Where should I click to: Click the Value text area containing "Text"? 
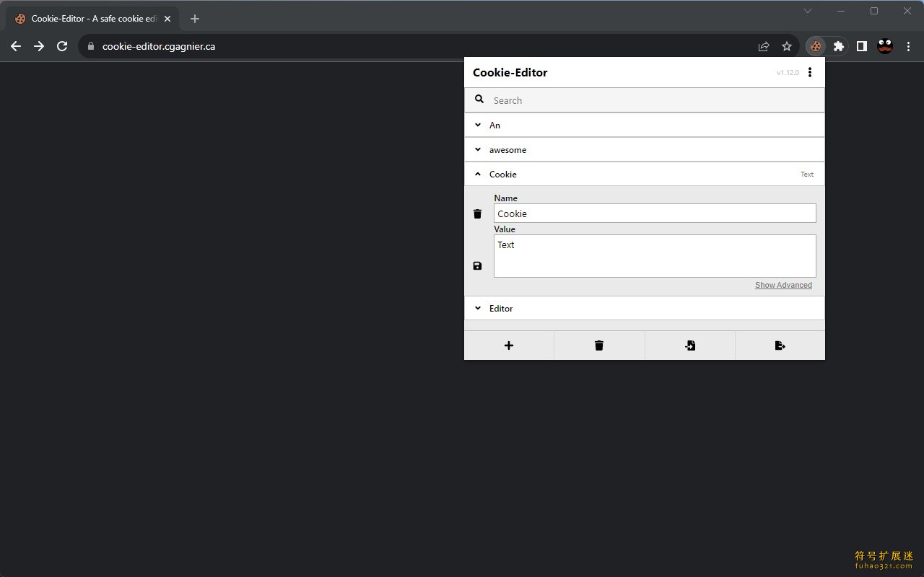(655, 256)
